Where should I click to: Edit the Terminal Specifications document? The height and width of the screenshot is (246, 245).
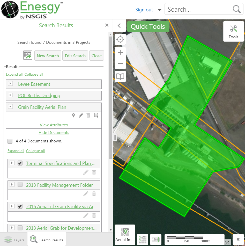pos(86,172)
